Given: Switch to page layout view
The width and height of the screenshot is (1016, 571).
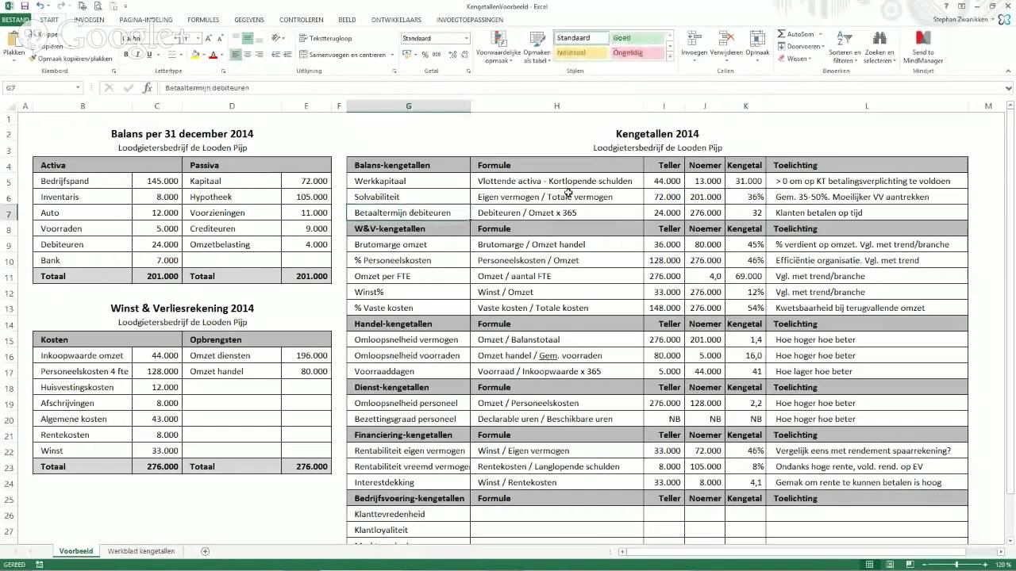Looking at the screenshot, I should point(888,565).
